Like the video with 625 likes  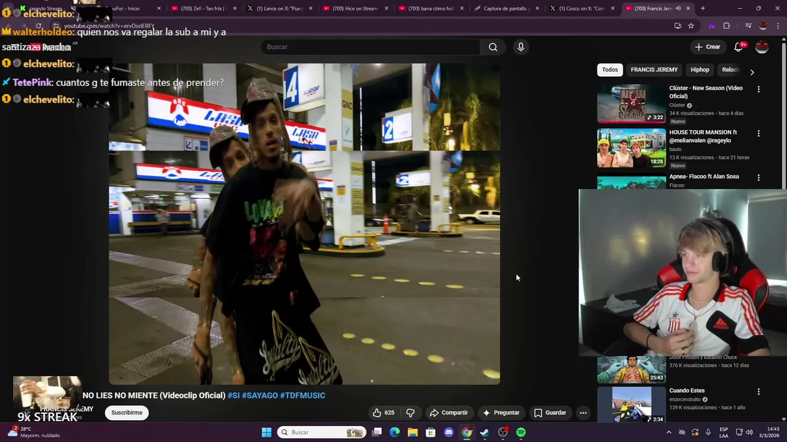[383, 413]
